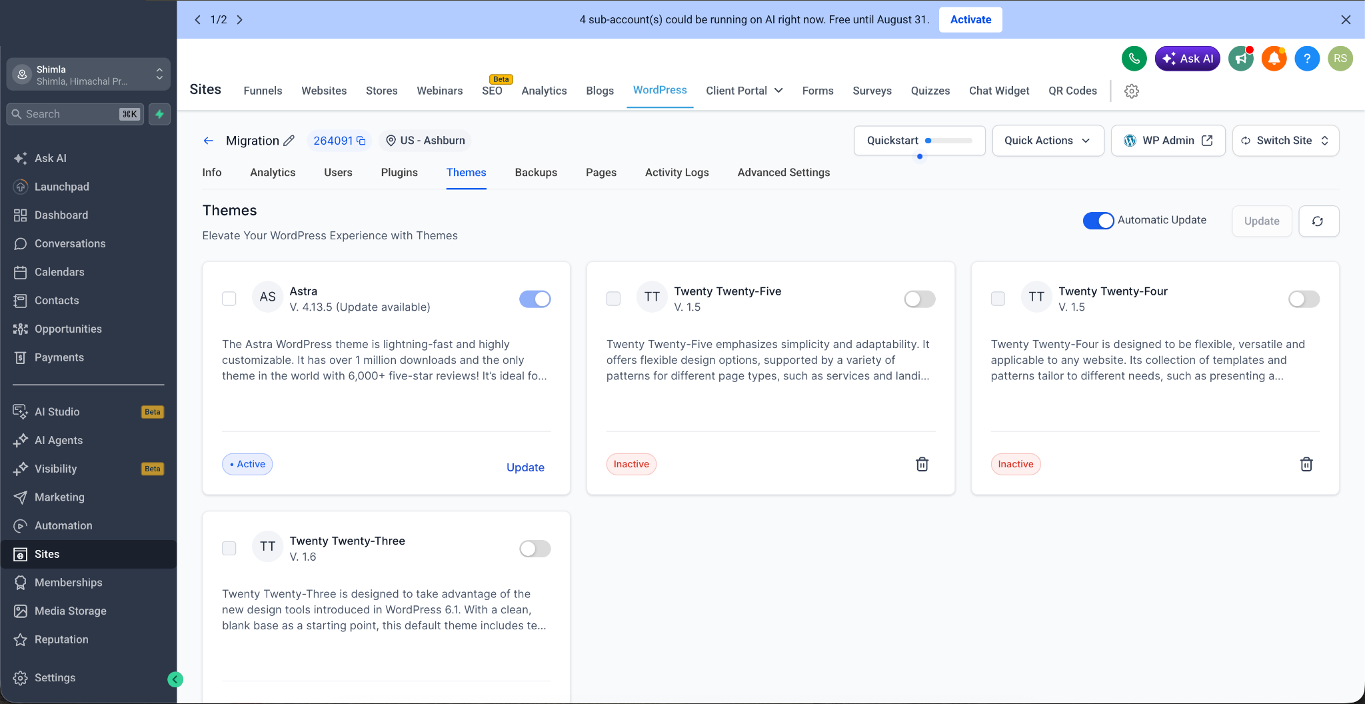Click the Sites settings gear icon
1365x704 pixels.
(1131, 91)
